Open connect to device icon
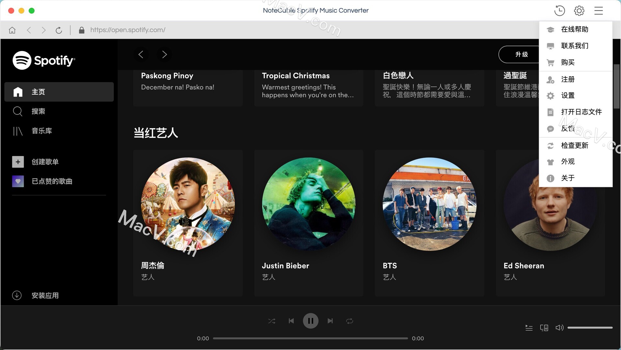 pyautogui.click(x=544, y=328)
